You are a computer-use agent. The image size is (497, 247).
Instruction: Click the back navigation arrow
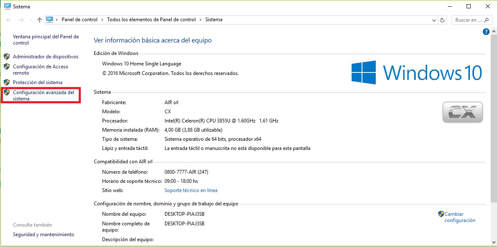[x=9, y=20]
